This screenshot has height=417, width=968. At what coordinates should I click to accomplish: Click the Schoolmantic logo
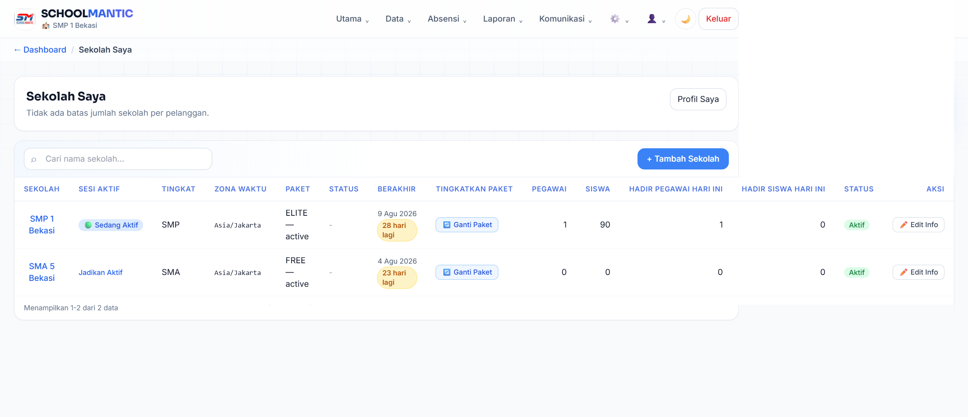[x=25, y=19]
